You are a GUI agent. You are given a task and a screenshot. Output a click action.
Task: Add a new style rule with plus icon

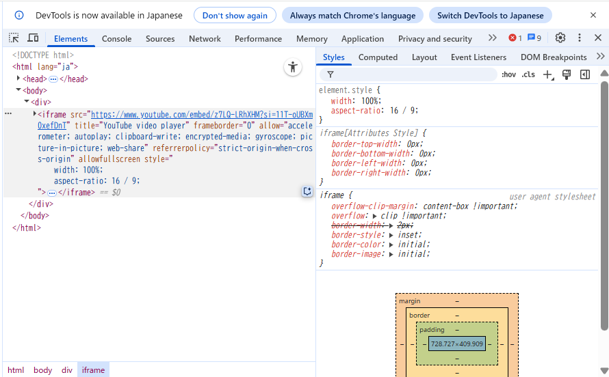point(547,74)
